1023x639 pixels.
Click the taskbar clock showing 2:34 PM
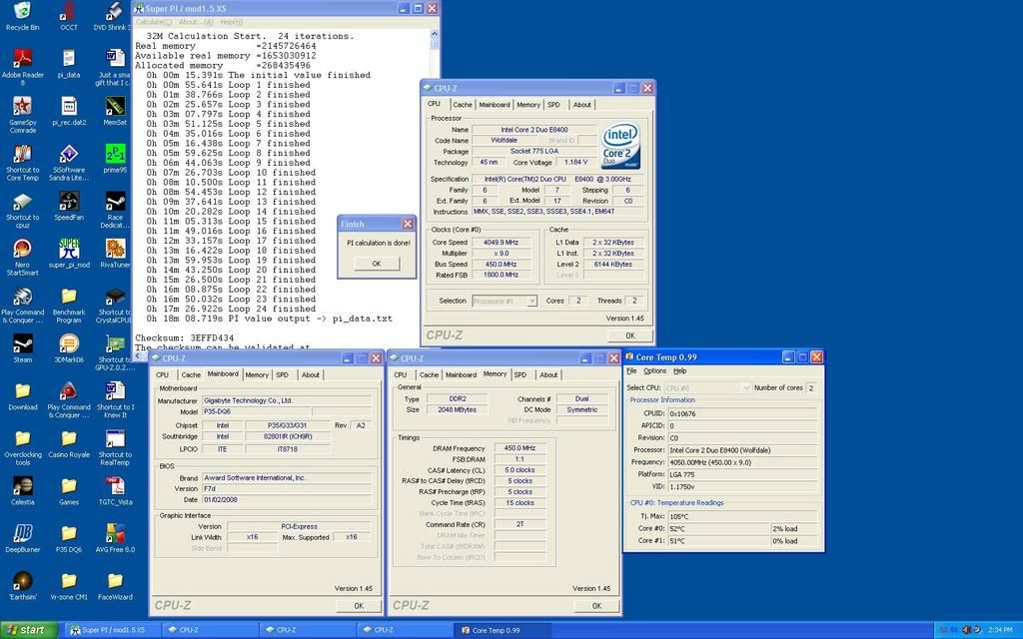[1000, 630]
